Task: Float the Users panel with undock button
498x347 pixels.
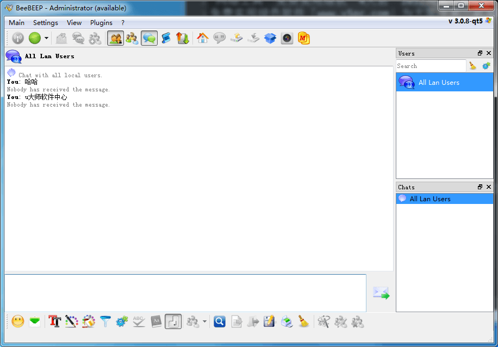Action: coord(480,53)
